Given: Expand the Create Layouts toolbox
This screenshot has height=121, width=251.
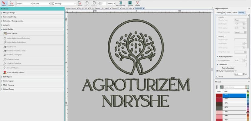Looking at the screenshot, I should (x=32, y=81).
